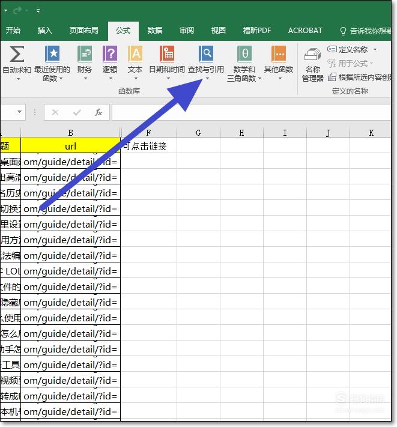The height and width of the screenshot is (427, 397).
Task: Open Date and Time (日期和时间) functions icon
Action: (x=167, y=53)
